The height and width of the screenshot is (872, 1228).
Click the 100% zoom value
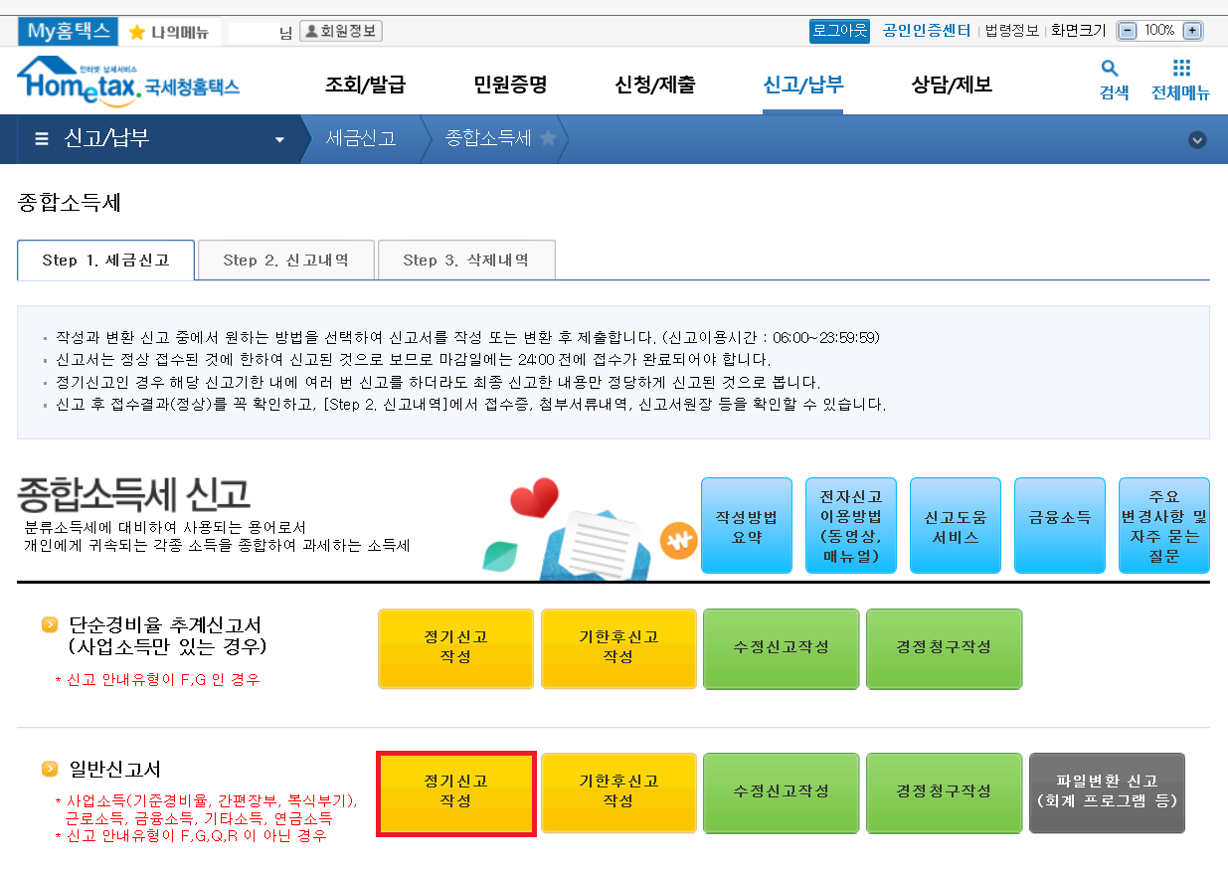click(1159, 31)
